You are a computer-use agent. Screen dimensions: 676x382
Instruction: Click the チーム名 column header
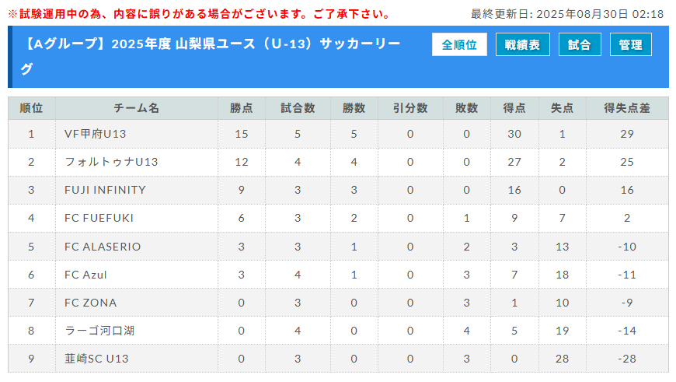coord(137,108)
